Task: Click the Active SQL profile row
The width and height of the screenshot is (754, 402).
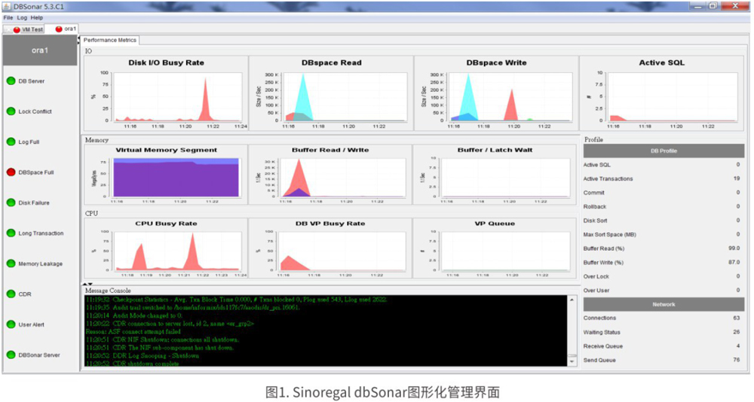Action: pyautogui.click(x=664, y=165)
